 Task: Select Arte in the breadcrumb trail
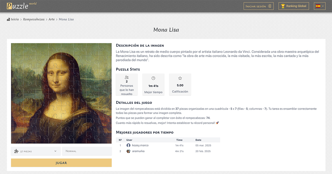click(x=51, y=19)
